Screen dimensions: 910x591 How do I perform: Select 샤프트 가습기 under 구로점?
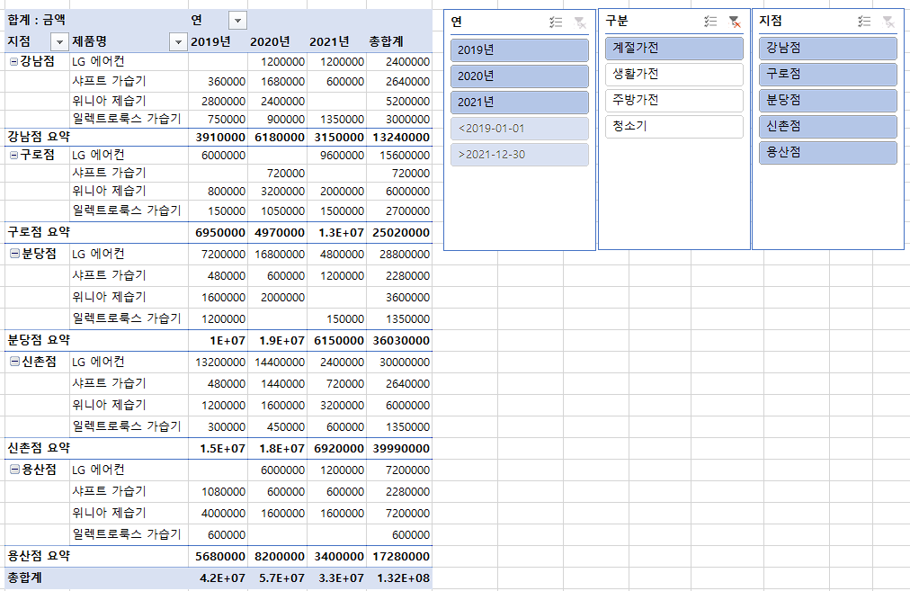coord(109,173)
